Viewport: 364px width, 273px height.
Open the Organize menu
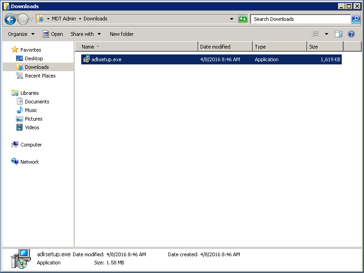click(21, 34)
